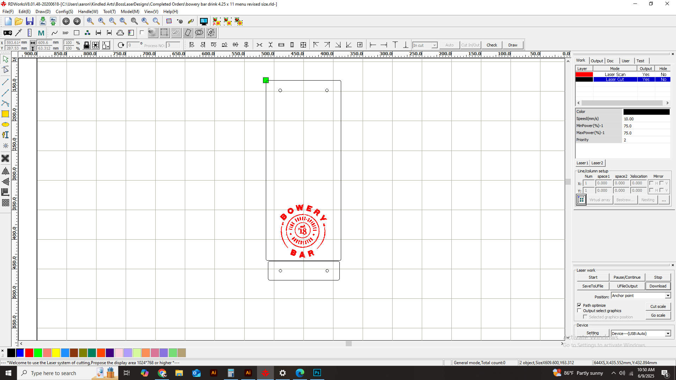Click the Mirror horizontal tool

(5, 171)
